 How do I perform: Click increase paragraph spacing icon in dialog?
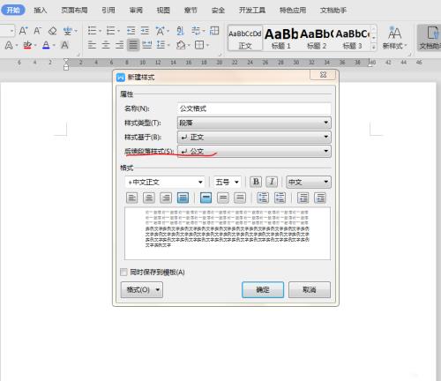(263, 198)
